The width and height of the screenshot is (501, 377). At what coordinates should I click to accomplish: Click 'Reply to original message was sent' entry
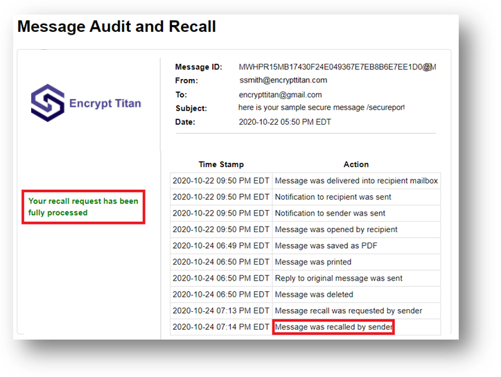tap(339, 279)
